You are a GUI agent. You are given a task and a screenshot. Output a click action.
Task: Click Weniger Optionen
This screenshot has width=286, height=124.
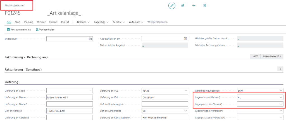(158, 22)
